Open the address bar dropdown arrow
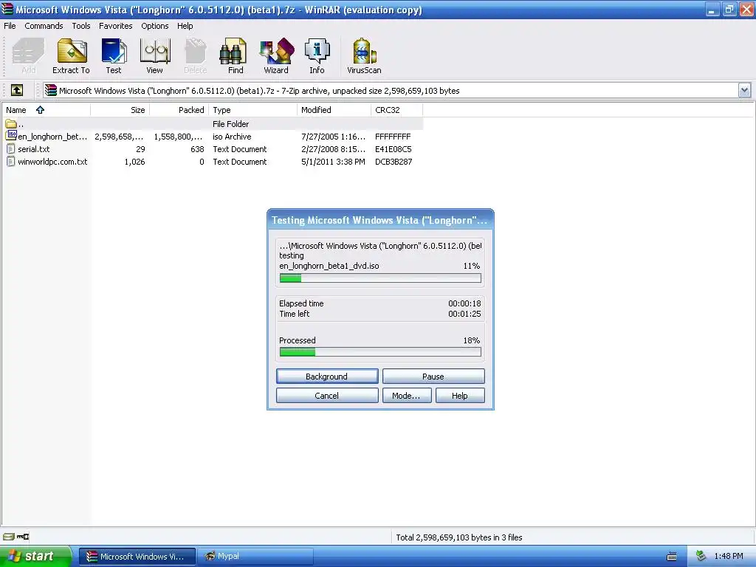The image size is (756, 567). (x=744, y=90)
